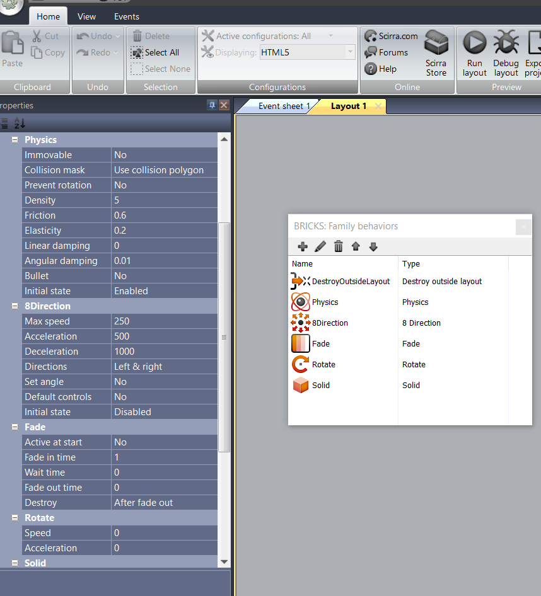Image resolution: width=541 pixels, height=596 pixels.
Task: Open the View ribbon tab
Action: pyautogui.click(x=86, y=16)
